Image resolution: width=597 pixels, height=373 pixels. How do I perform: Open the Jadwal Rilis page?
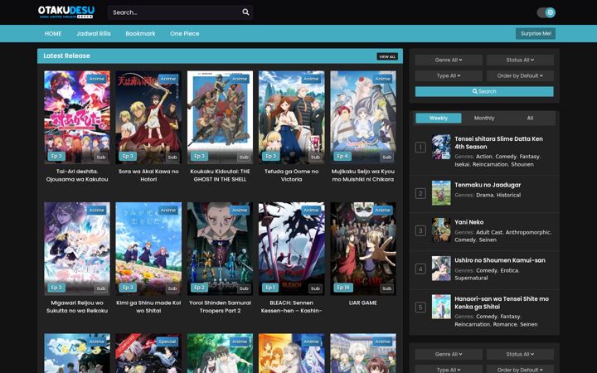tap(93, 33)
